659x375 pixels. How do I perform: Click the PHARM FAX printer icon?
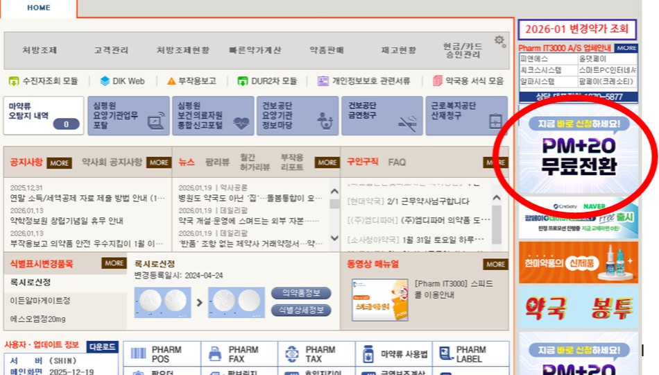215,353
